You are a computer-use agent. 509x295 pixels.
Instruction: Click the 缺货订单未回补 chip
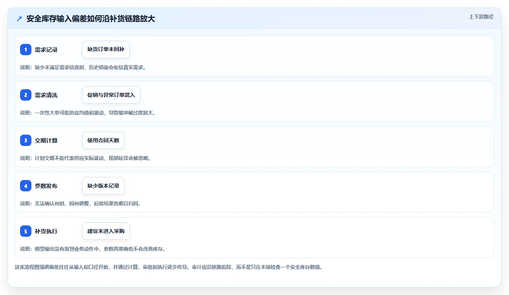(x=106, y=50)
